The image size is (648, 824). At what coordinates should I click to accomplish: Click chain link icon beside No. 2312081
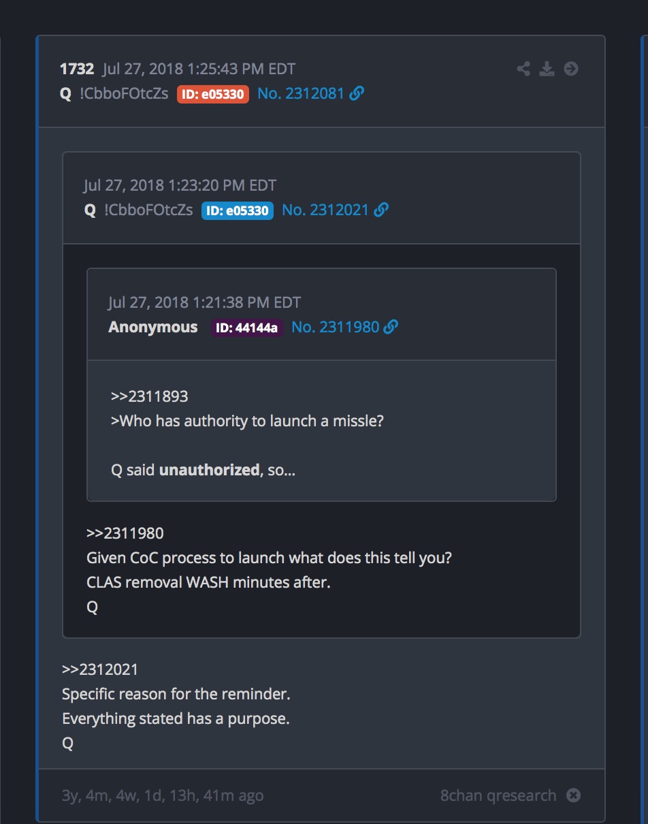tap(357, 94)
